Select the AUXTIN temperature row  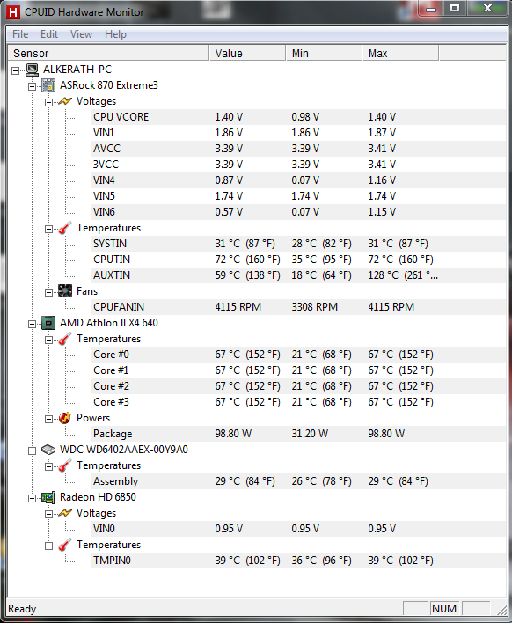(299, 275)
